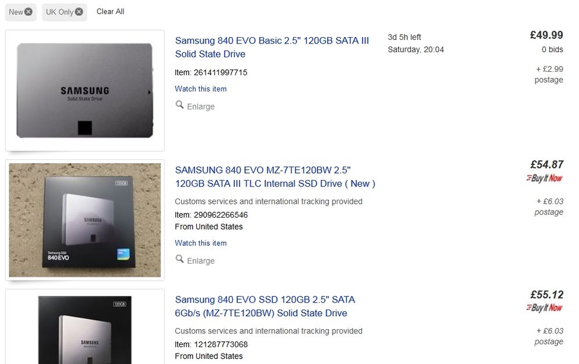Click Enlarge text under first listing
The width and height of the screenshot is (579, 364).
[201, 106]
